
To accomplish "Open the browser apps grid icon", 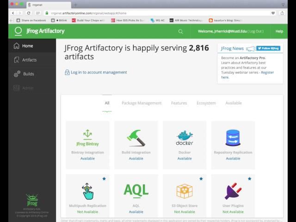I will pyautogui.click(x=38, y=13).
